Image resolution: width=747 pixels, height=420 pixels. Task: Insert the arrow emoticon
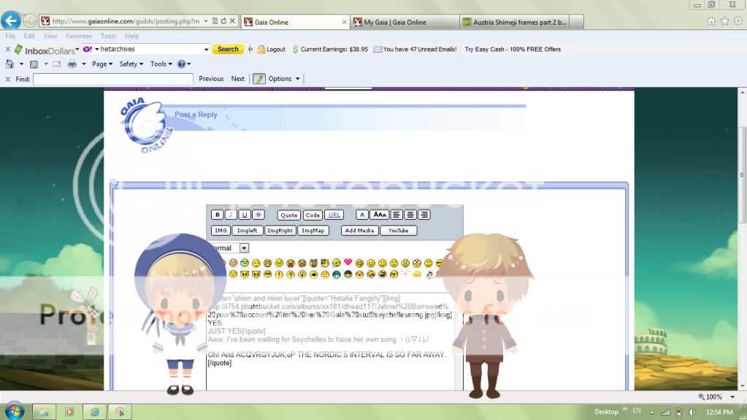[313, 275]
